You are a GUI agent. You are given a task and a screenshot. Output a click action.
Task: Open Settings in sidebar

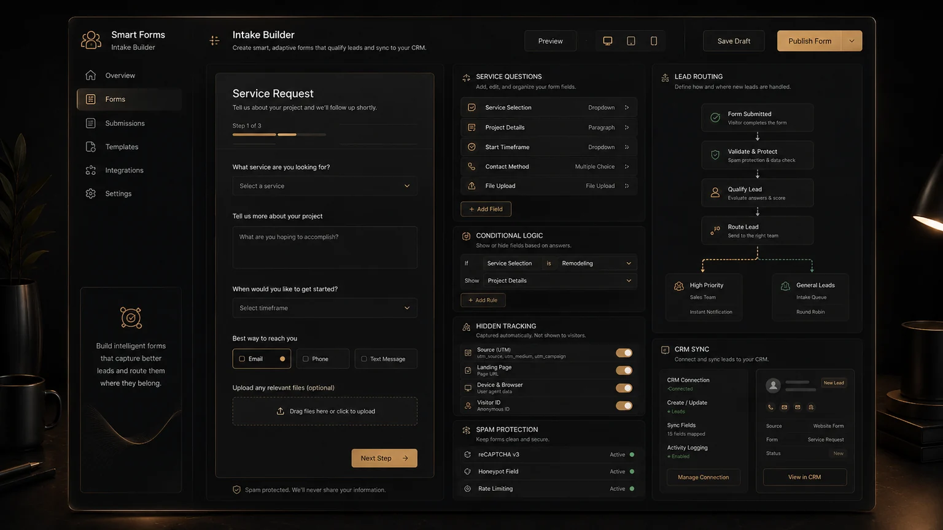click(x=130, y=194)
